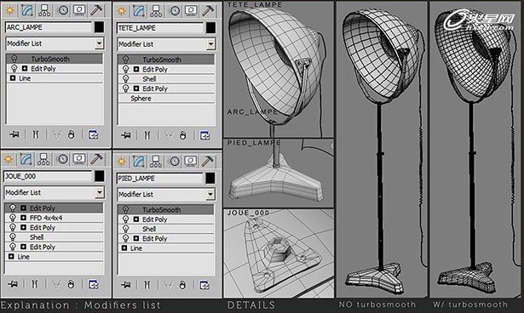This screenshot has width=524, height=313.
Task: Toggle TurboSmooth lightbulb in ARC_LAMPE stack
Action: [14, 59]
